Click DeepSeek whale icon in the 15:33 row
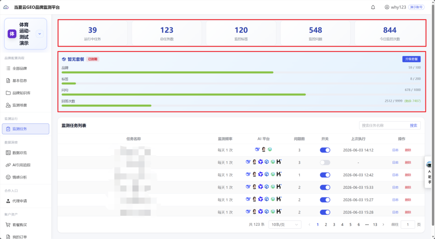435x239 pixels. [x=248, y=187]
